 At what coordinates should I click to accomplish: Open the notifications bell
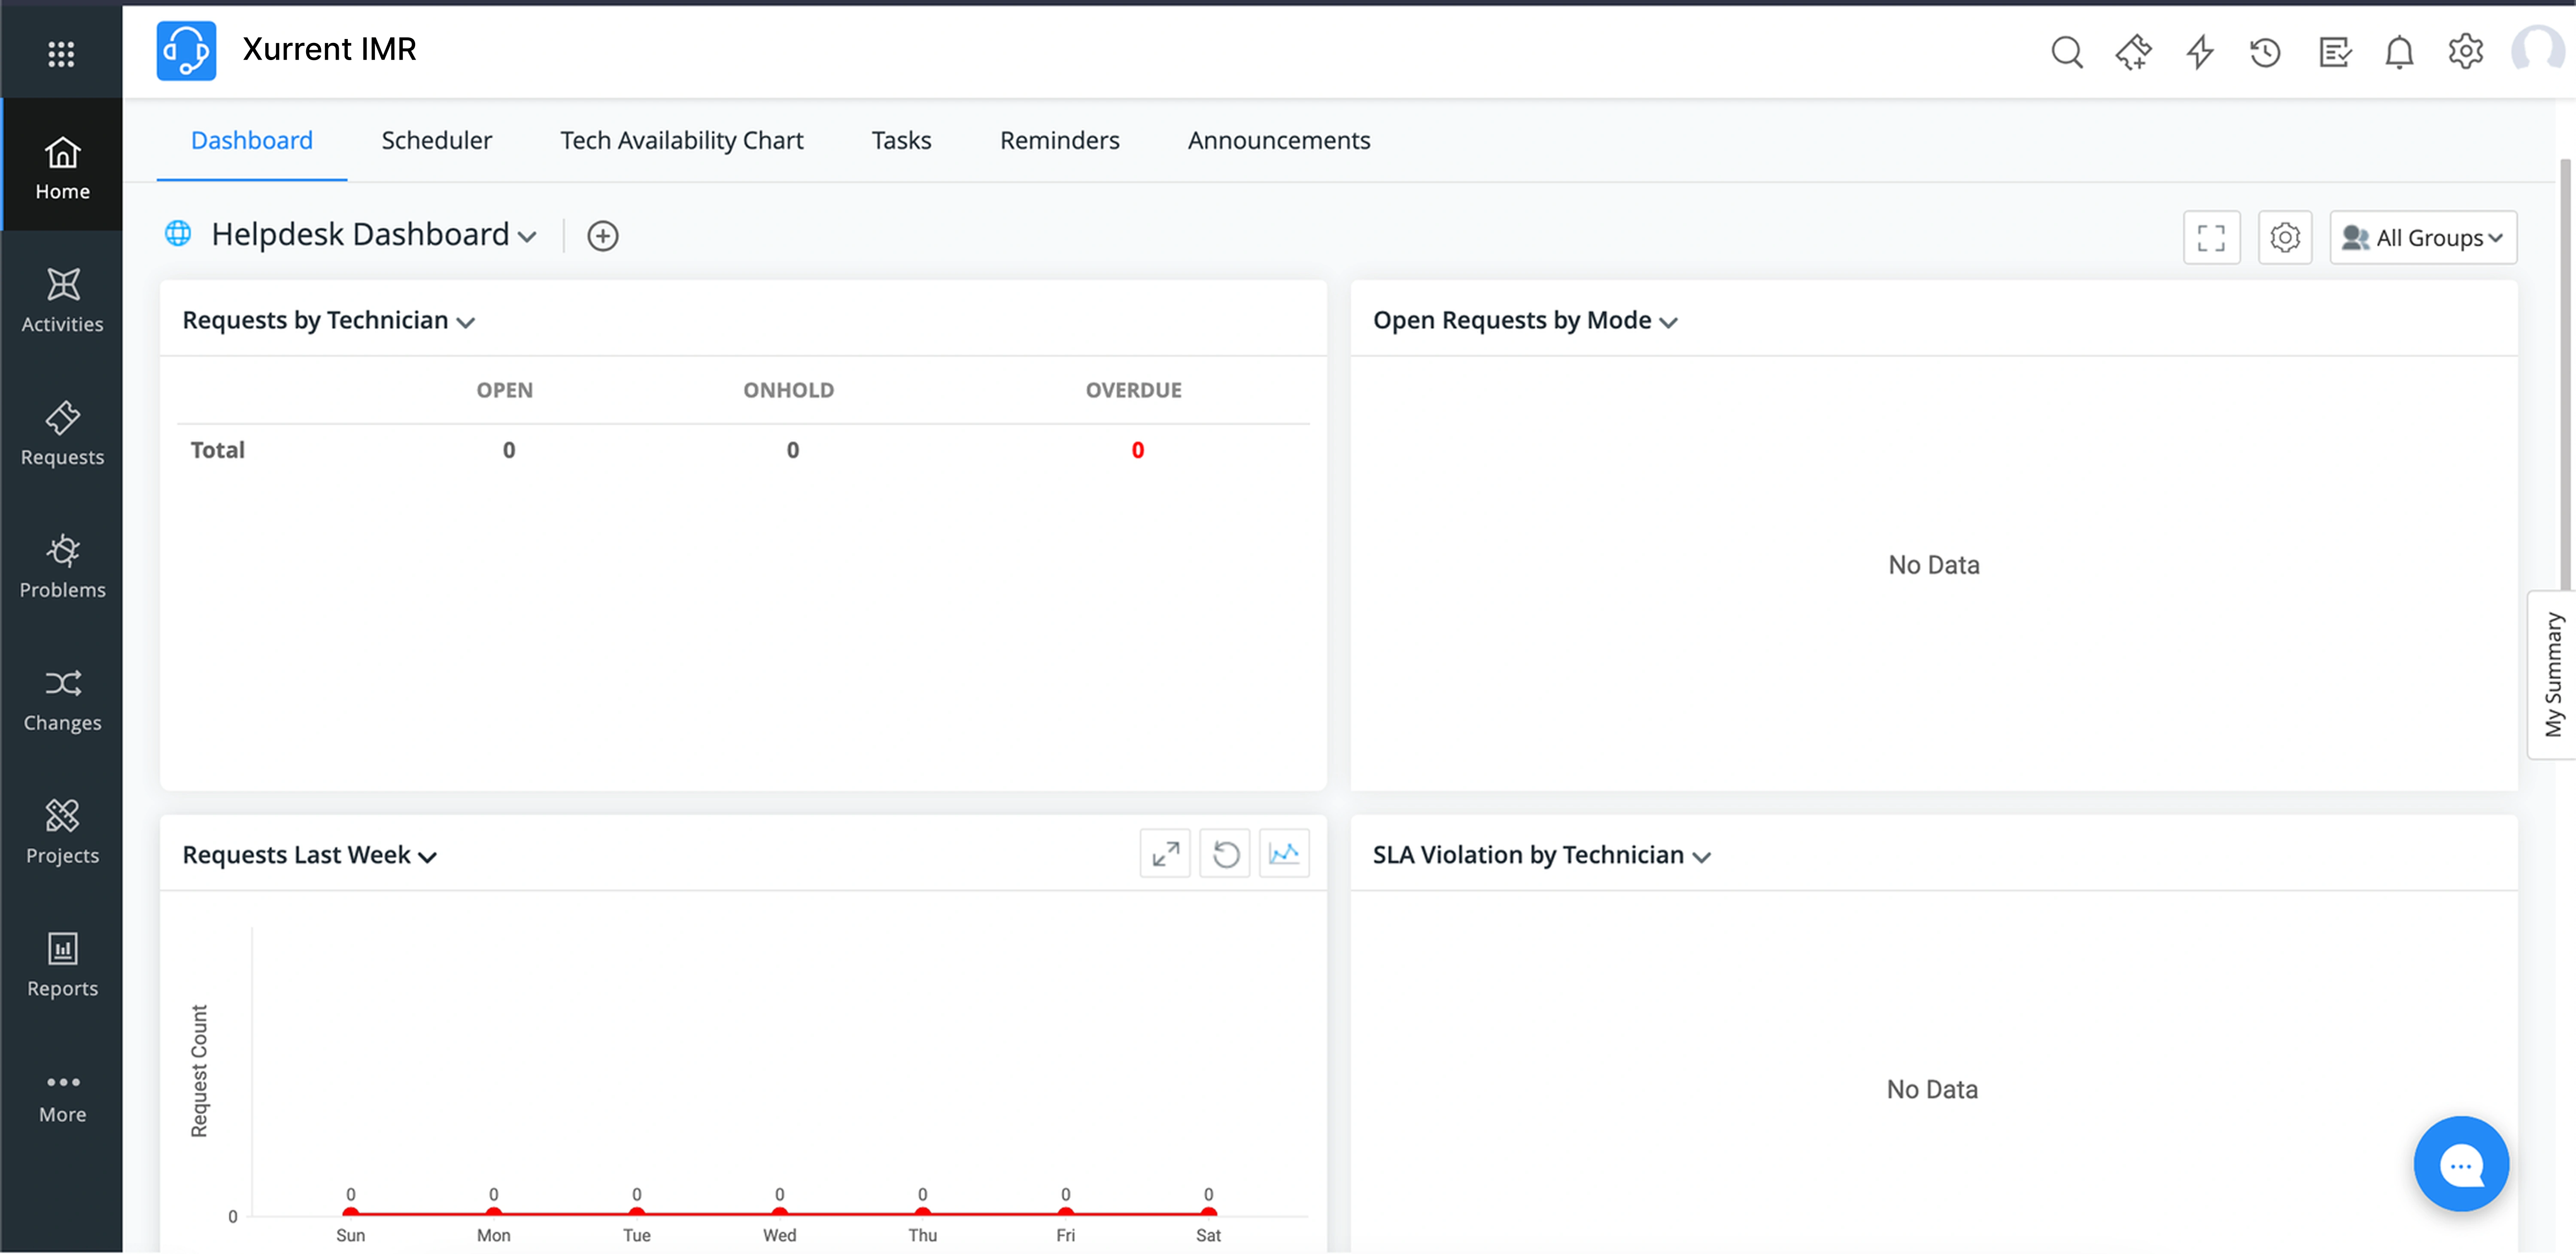tap(2399, 52)
